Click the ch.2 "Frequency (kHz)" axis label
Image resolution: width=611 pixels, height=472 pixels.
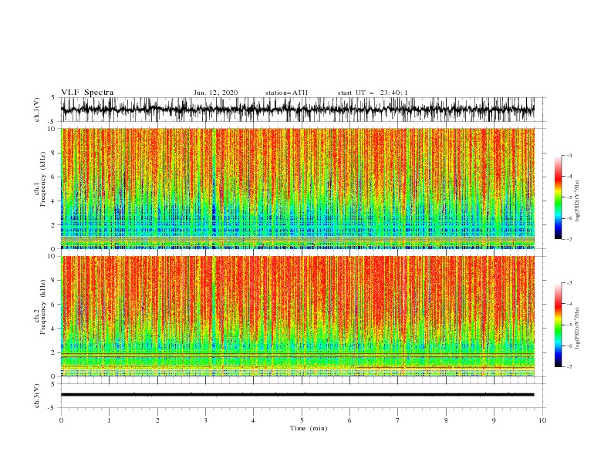click(x=43, y=307)
